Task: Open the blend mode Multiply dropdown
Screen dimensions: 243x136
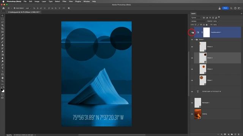Action: tap(199, 21)
